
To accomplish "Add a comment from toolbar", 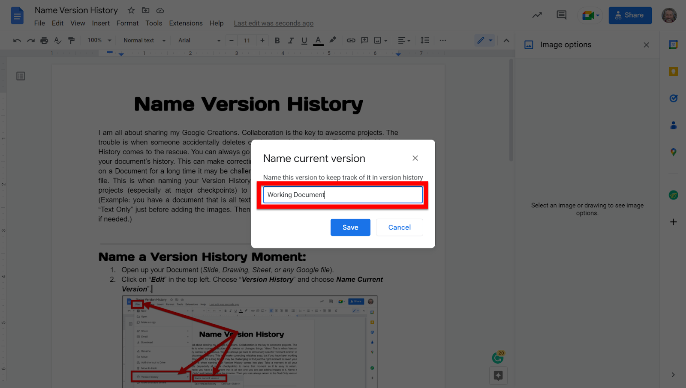I will coord(364,40).
